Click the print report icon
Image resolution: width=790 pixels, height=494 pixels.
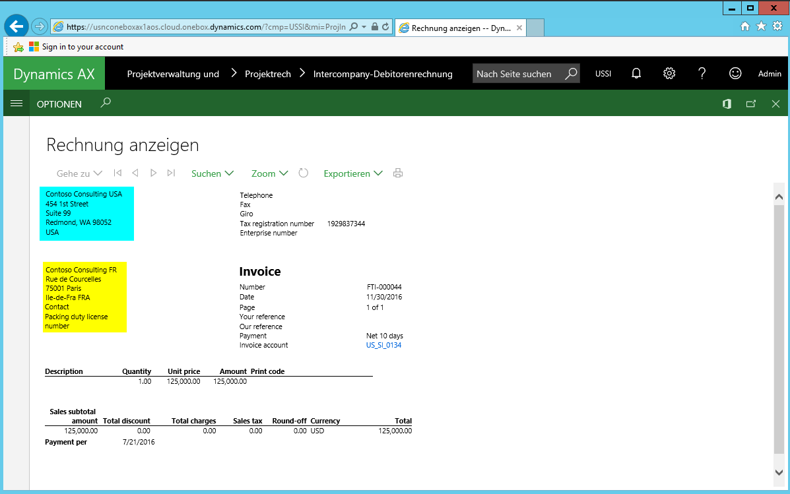coord(398,173)
